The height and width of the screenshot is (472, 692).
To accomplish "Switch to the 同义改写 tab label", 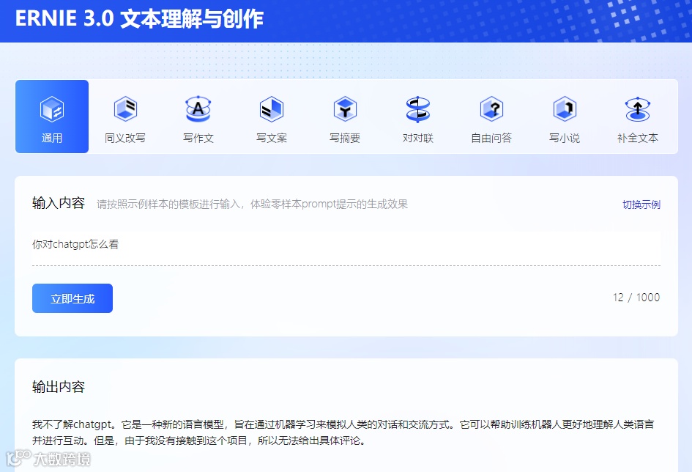I will click(125, 139).
